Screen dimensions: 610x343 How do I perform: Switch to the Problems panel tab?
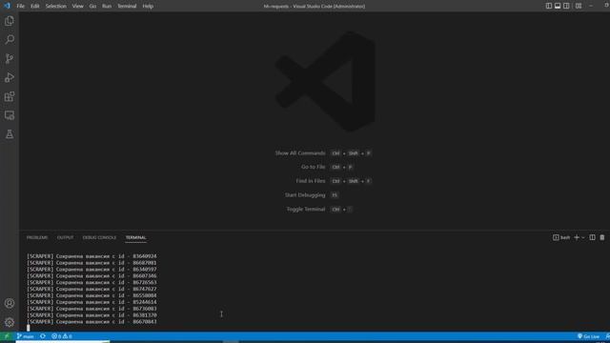(x=37, y=237)
